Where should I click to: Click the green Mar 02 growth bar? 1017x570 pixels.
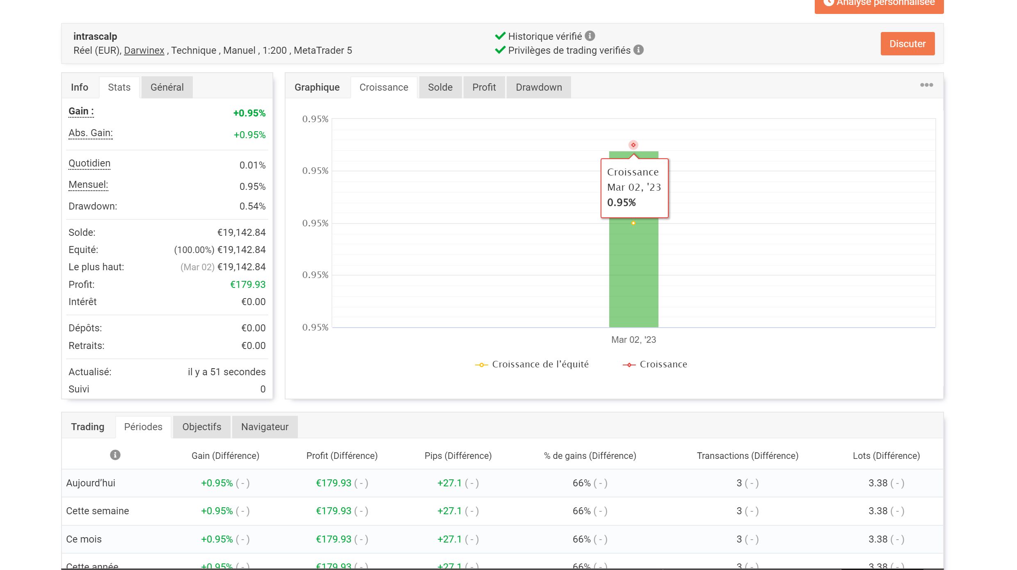coord(633,279)
